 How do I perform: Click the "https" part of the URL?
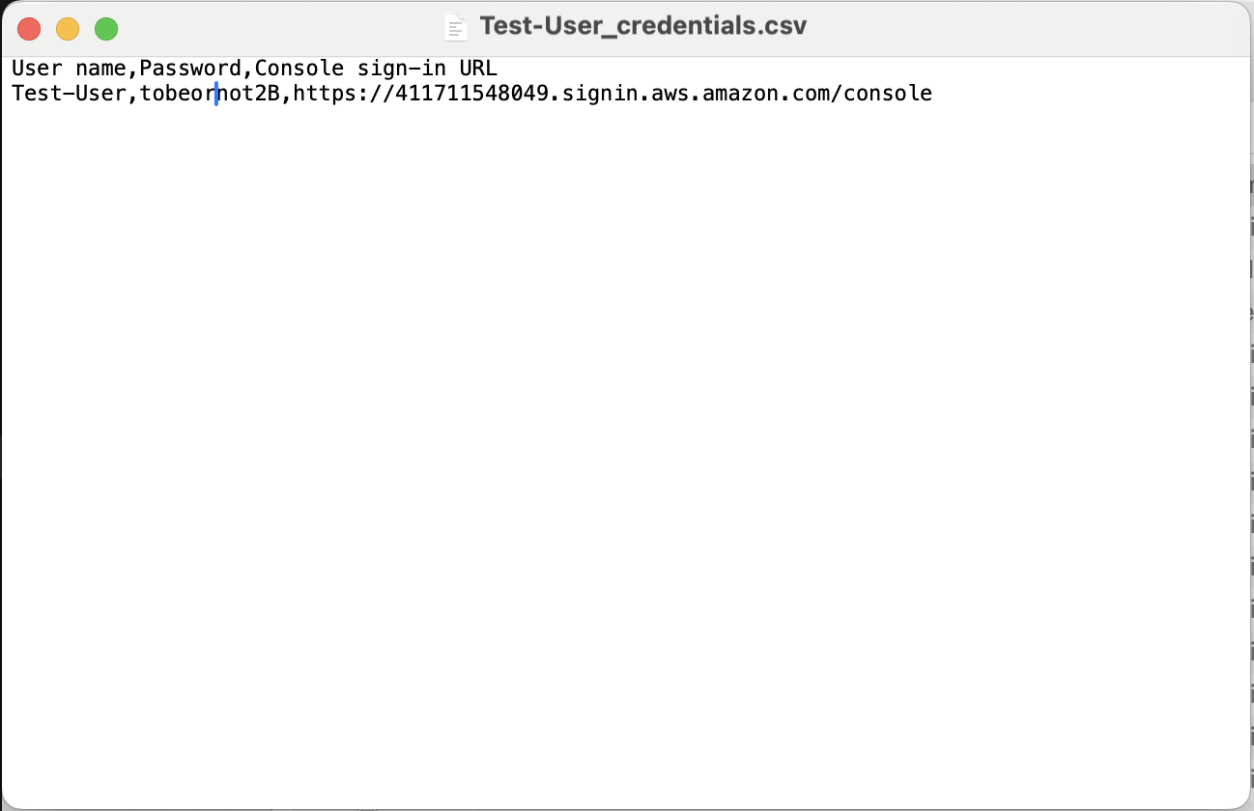point(326,94)
